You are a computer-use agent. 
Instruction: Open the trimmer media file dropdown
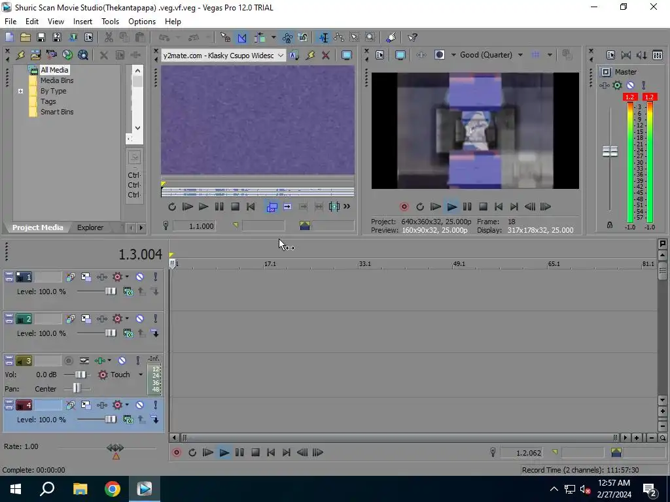(280, 56)
